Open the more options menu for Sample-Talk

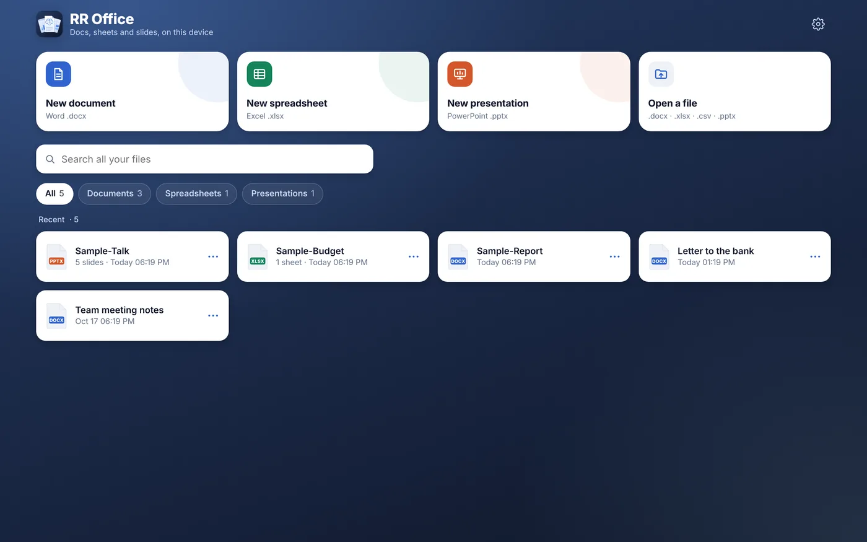coord(213,256)
